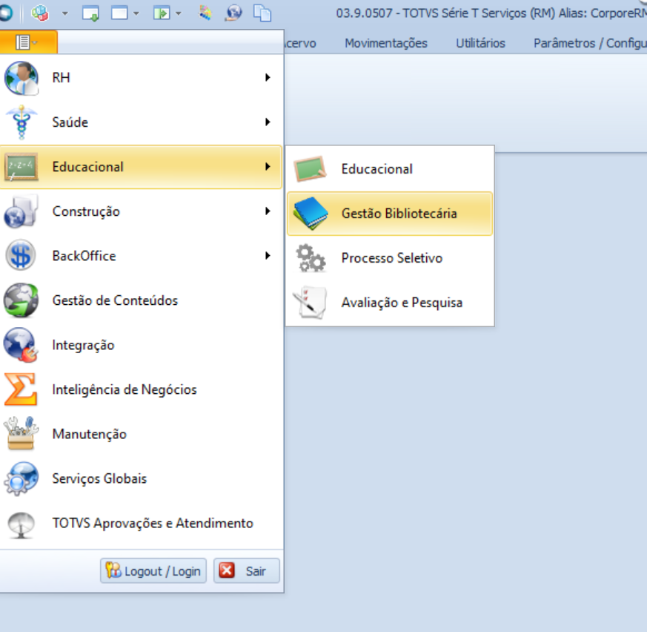Click the Serviços Globais label
The height and width of the screenshot is (632, 647).
(x=99, y=478)
